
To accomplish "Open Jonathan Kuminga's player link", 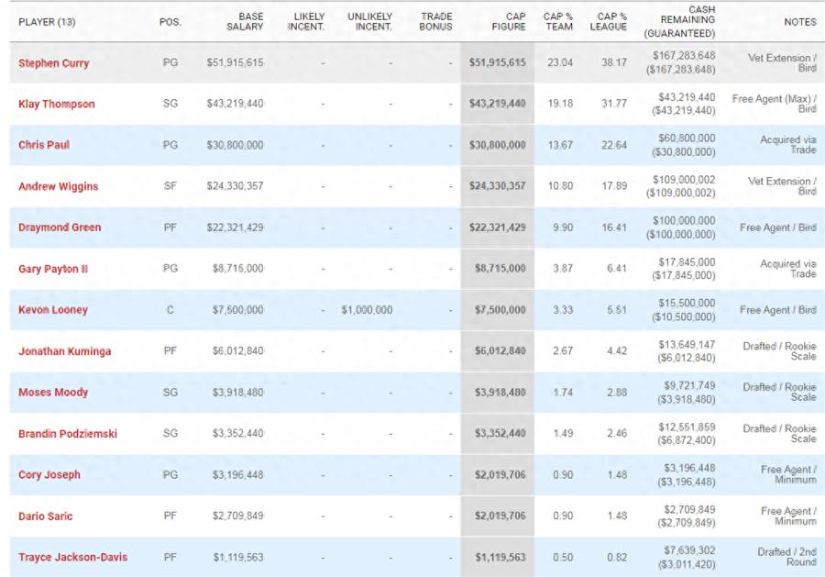I will coord(65,351).
